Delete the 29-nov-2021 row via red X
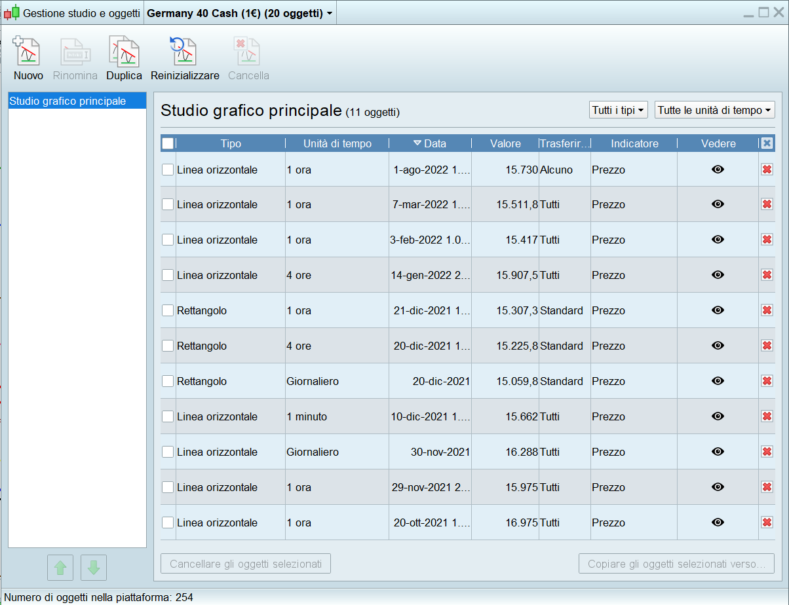Screen dimensions: 789x605 tap(767, 487)
